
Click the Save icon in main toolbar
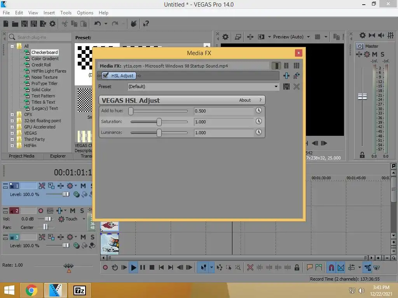point(24,24)
